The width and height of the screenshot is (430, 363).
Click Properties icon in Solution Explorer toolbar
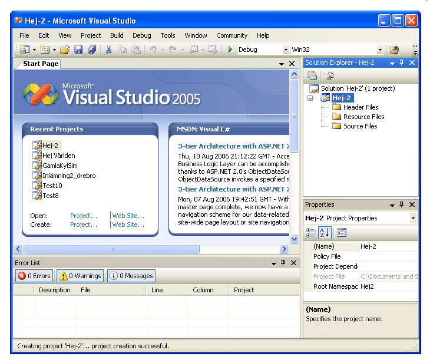(x=312, y=75)
